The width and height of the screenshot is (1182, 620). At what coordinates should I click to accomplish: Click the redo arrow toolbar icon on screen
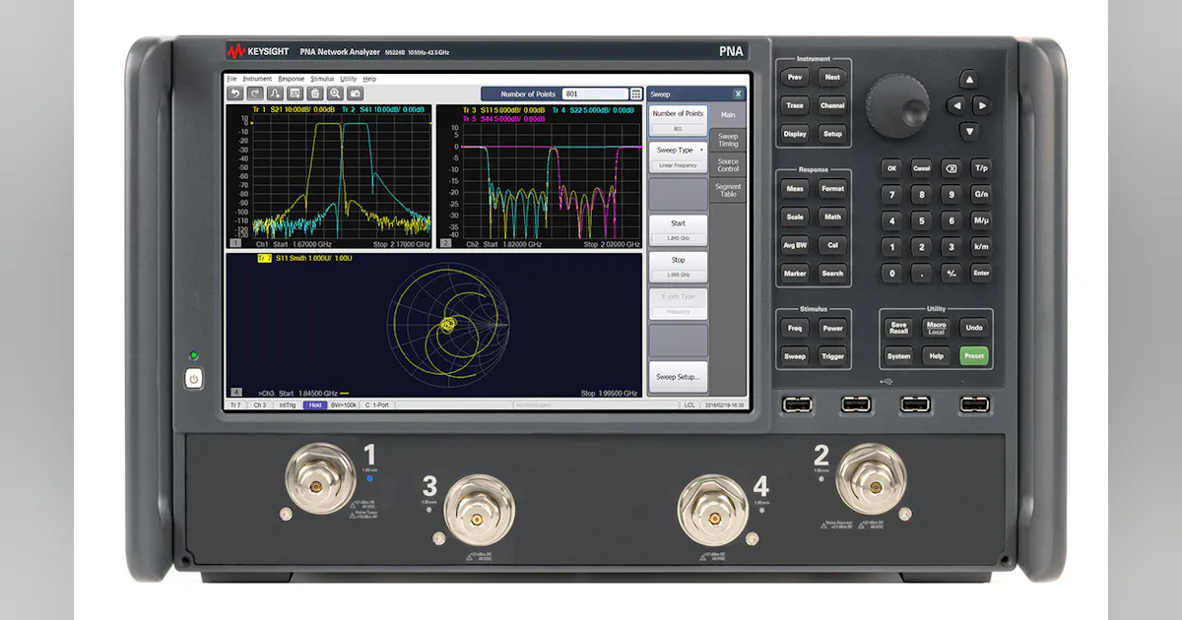[x=255, y=93]
